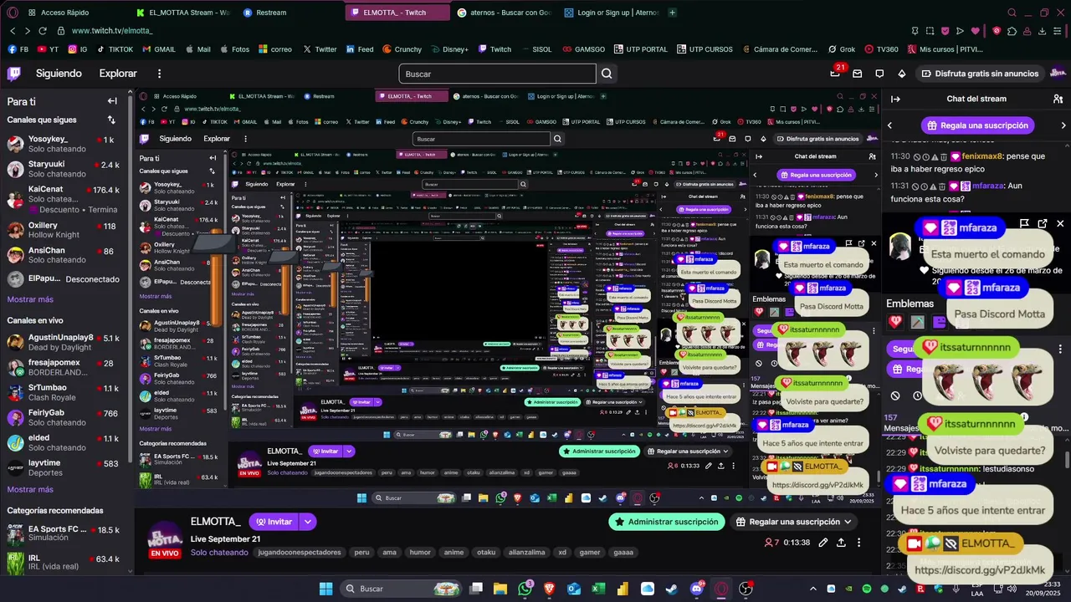
Task: Open EA Sports FC recommended category
Action: tap(64, 533)
